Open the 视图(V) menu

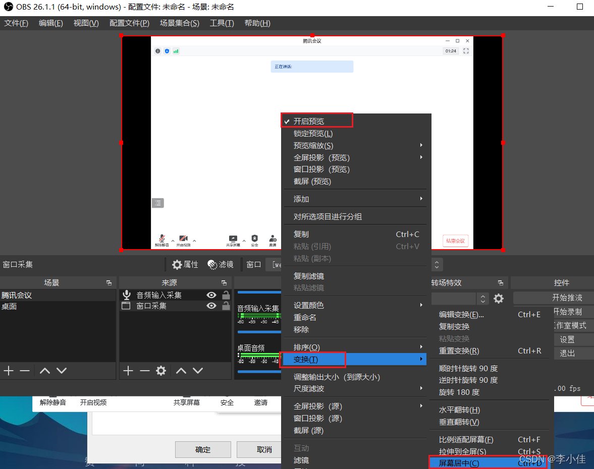click(x=86, y=23)
